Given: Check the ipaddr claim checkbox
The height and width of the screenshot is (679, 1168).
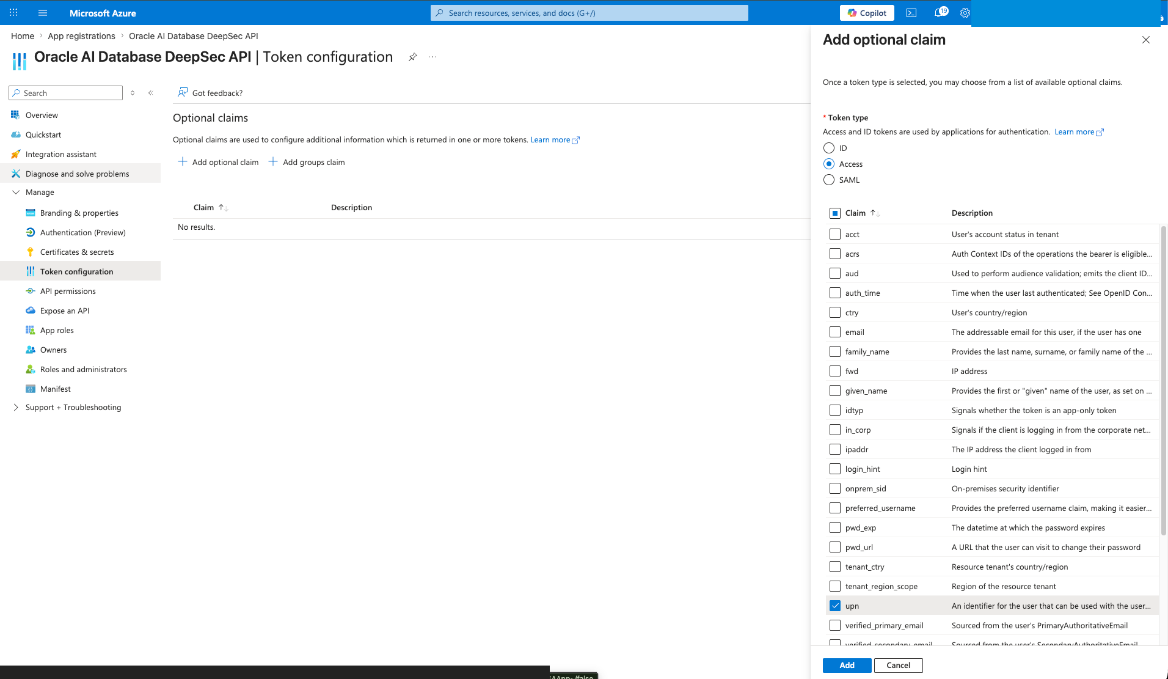Looking at the screenshot, I should point(835,449).
